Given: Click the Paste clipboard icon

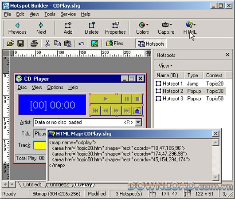Looking at the screenshot, I should coord(68,44).
